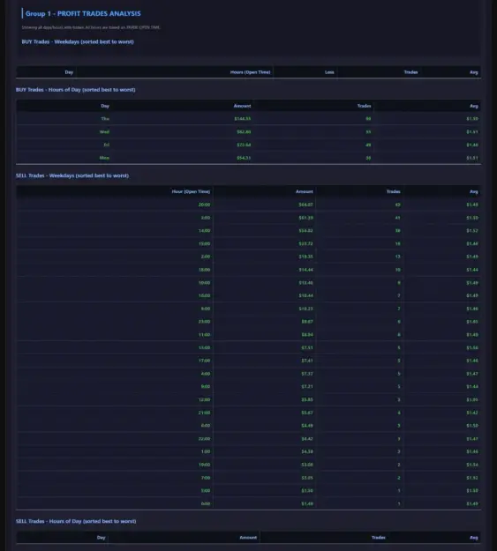Click the 7:00 hour cell
The image size is (497, 551).
(x=206, y=478)
